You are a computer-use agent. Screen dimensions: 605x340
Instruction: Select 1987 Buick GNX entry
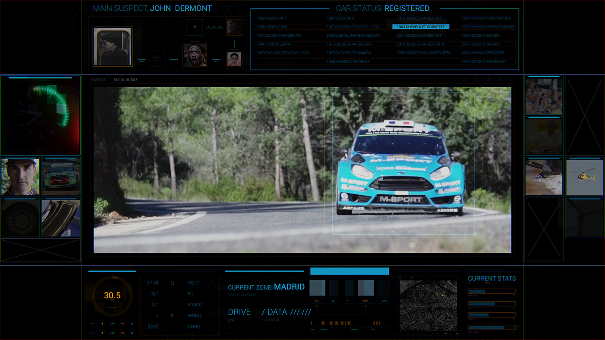(340, 18)
